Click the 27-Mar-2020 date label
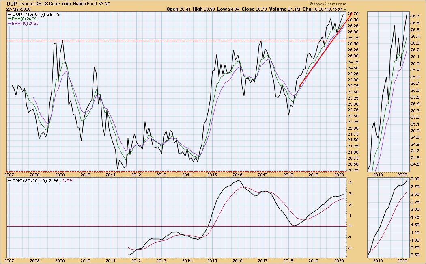This screenshot has width=426, height=264. click(19, 9)
